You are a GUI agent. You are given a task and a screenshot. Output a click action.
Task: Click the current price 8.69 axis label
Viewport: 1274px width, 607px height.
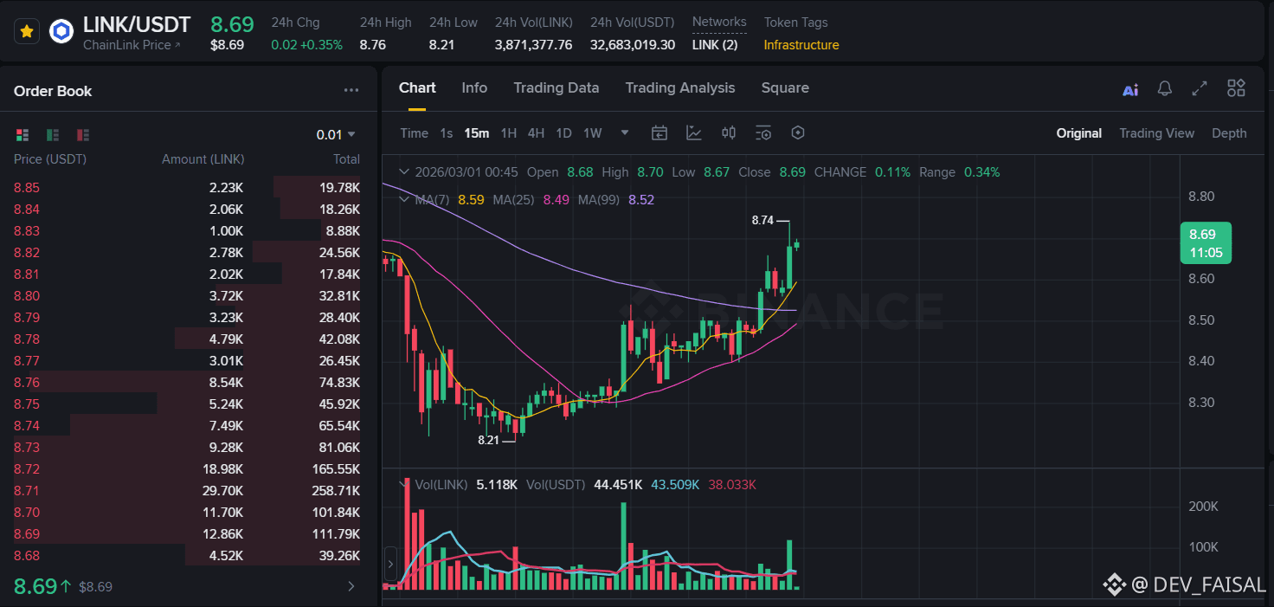[1206, 243]
